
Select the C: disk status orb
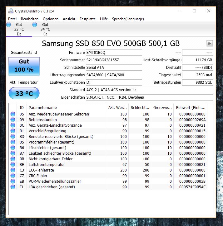tap(35, 25)
